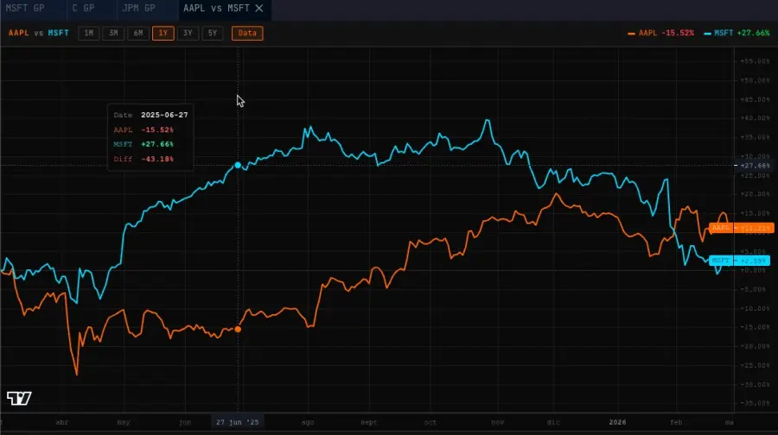Open the C GP tab
This screenshot has height=435, width=778.
tap(83, 9)
